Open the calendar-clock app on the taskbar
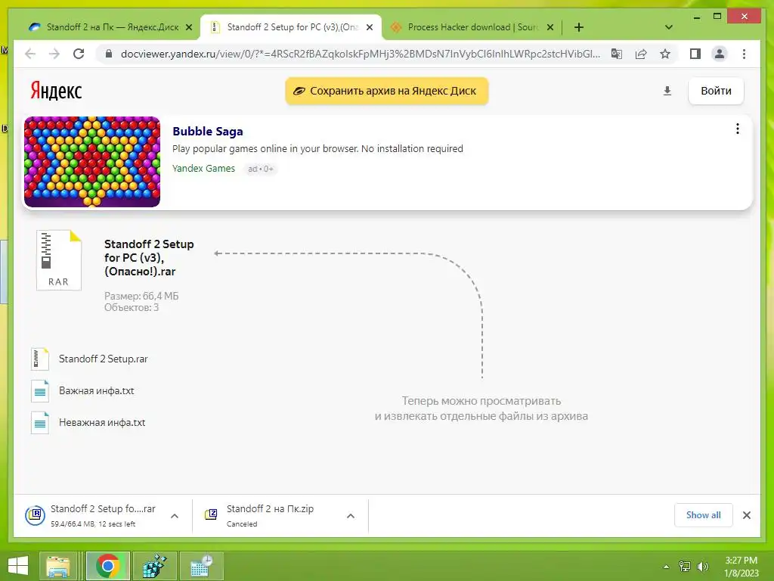Screen dimensions: 774x581 pyautogui.click(x=201, y=566)
